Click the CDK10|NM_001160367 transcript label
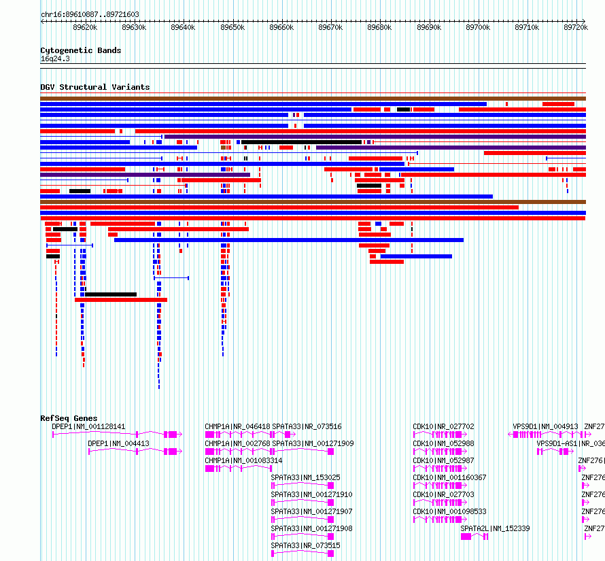This screenshot has width=605, height=561. tap(449, 477)
